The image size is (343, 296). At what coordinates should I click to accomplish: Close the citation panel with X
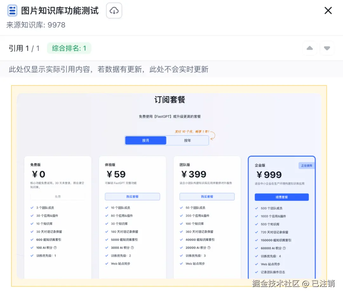[x=328, y=10]
